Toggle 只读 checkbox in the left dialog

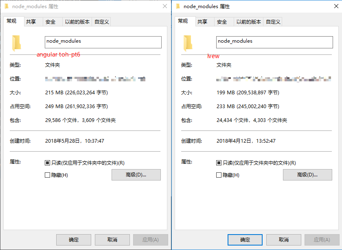coord(47,163)
